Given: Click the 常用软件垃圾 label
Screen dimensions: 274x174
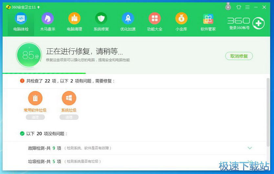Looking at the screenshot, I should [x=35, y=110].
